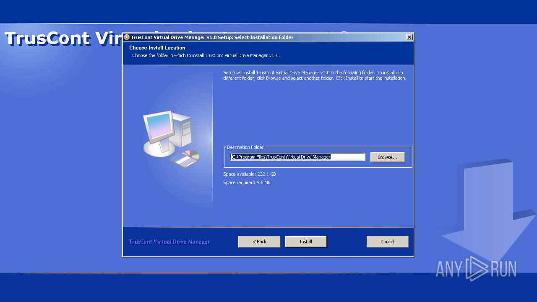Image resolution: width=537 pixels, height=302 pixels.
Task: Select the "Space available: 232.1 GB" text
Action: 250,174
